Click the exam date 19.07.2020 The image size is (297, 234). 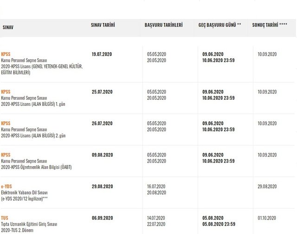(102, 54)
